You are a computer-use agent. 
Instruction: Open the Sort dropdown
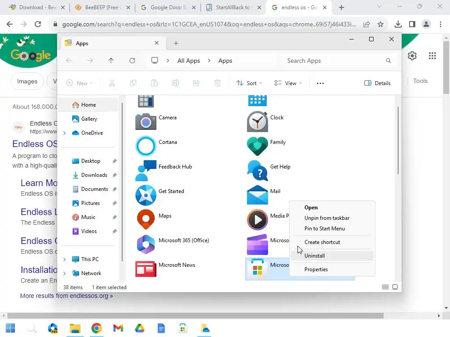point(249,83)
